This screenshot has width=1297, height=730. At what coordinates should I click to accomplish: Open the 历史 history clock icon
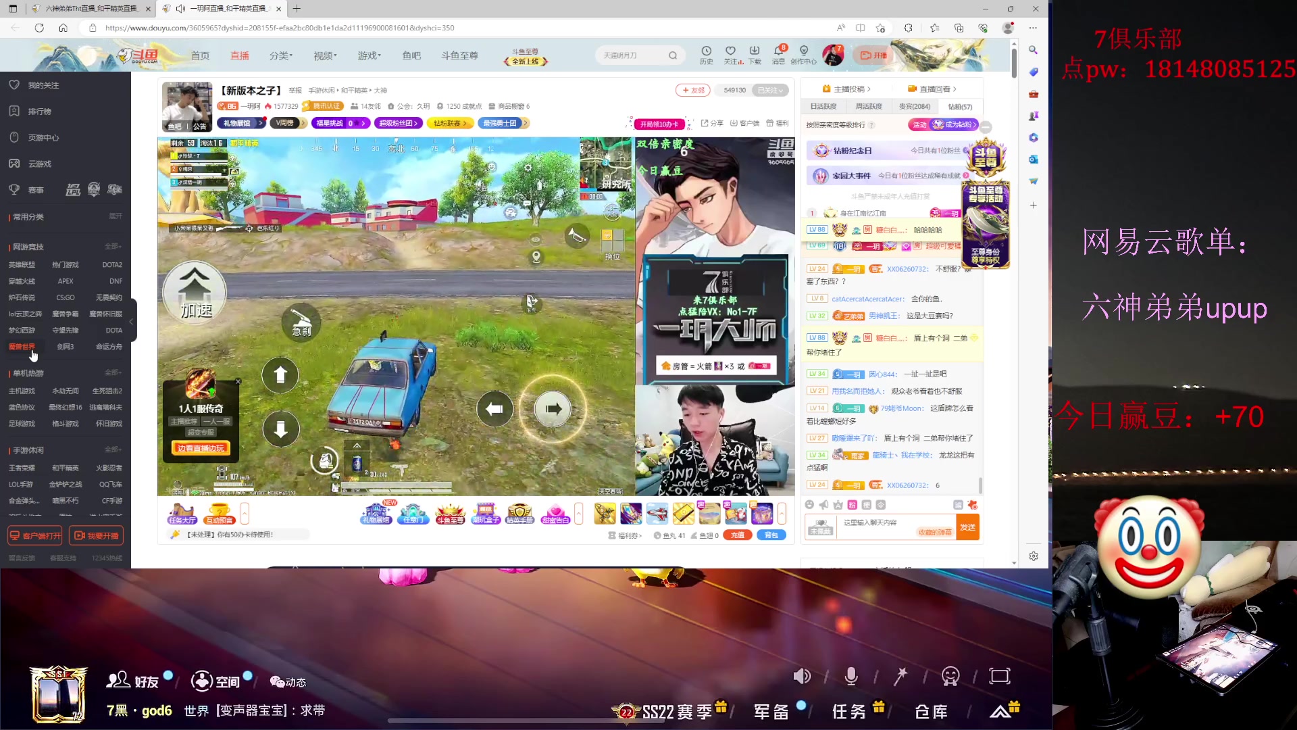[706, 51]
